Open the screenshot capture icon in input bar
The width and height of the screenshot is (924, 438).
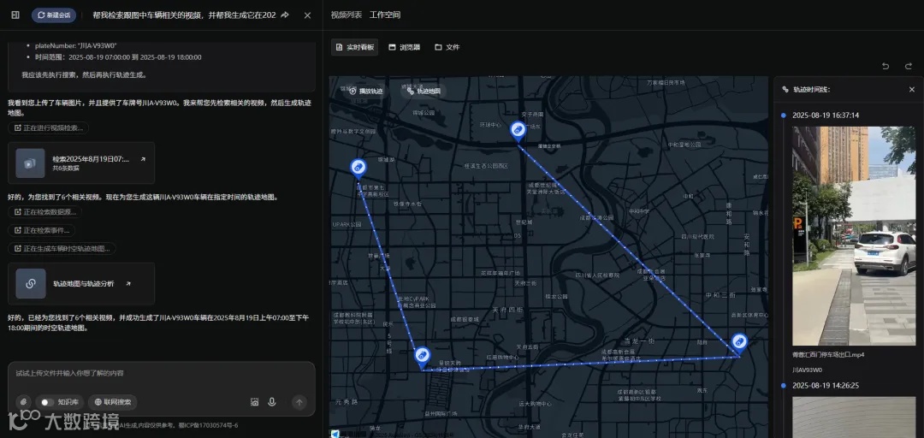255,402
